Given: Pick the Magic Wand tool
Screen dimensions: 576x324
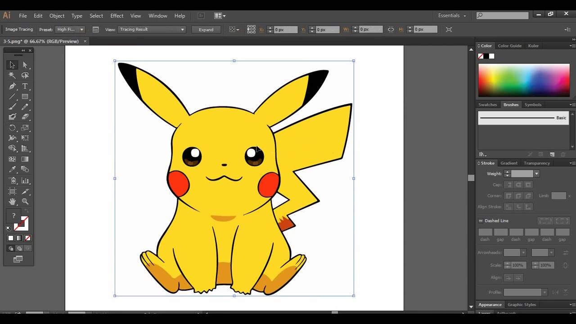Looking at the screenshot, I should pyautogui.click(x=12, y=75).
